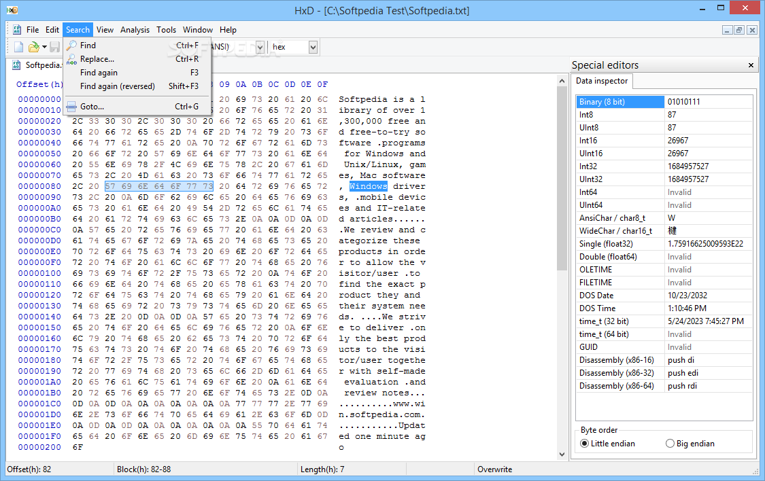Open the Analysis menu
Image resolution: width=765 pixels, height=481 pixels.
[135, 30]
